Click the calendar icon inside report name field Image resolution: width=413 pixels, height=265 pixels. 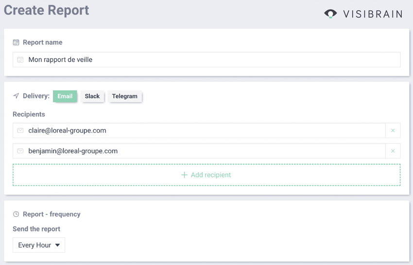coord(20,60)
